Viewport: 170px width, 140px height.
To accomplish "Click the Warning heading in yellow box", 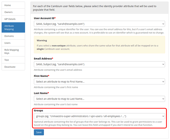I will click(x=42, y=40).
